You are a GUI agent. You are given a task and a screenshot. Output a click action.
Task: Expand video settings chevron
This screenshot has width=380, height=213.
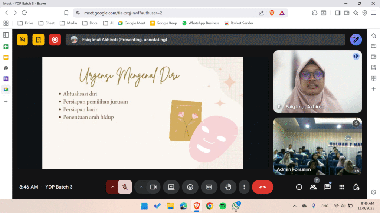(141, 187)
